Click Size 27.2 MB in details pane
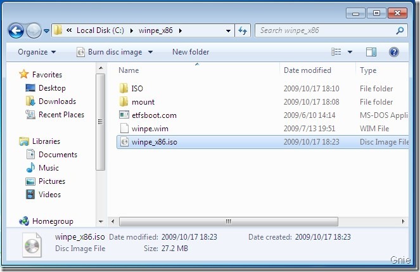The image size is (420, 272). coord(166,249)
